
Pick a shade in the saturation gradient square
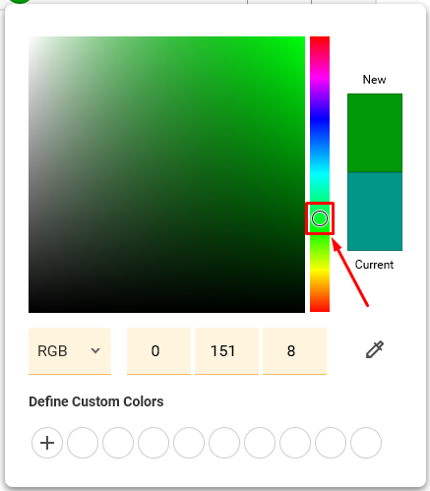[x=166, y=174]
